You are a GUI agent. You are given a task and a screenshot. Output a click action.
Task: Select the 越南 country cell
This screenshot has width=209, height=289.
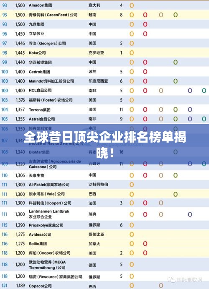click(92, 15)
